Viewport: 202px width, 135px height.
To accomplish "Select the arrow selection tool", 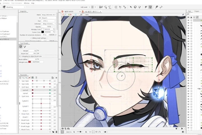I will 131,7.
